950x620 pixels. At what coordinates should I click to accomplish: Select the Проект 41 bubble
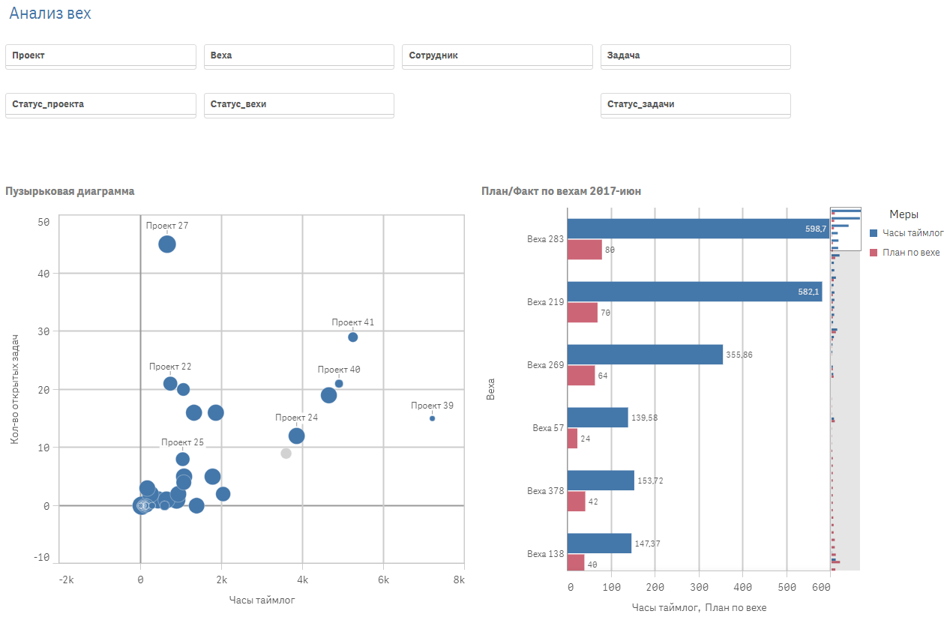click(x=353, y=337)
